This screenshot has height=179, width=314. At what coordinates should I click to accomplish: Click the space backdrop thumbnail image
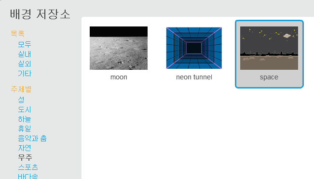tap(269, 48)
